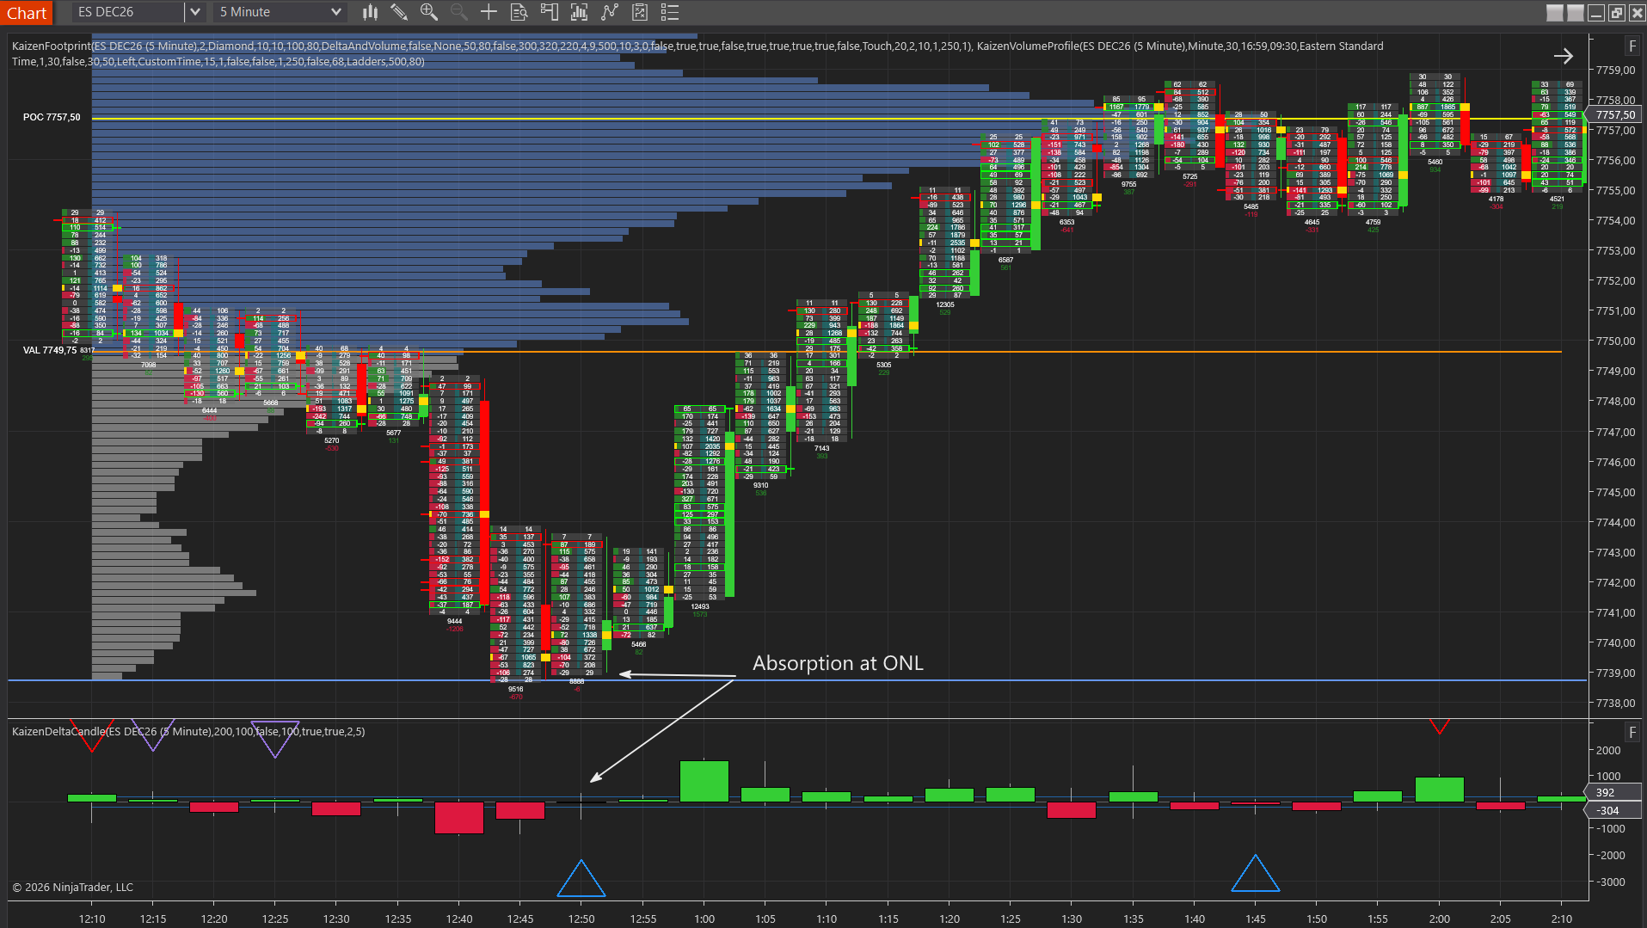Click the zoom out magnifier icon
The width and height of the screenshot is (1647, 928).
[x=458, y=12]
